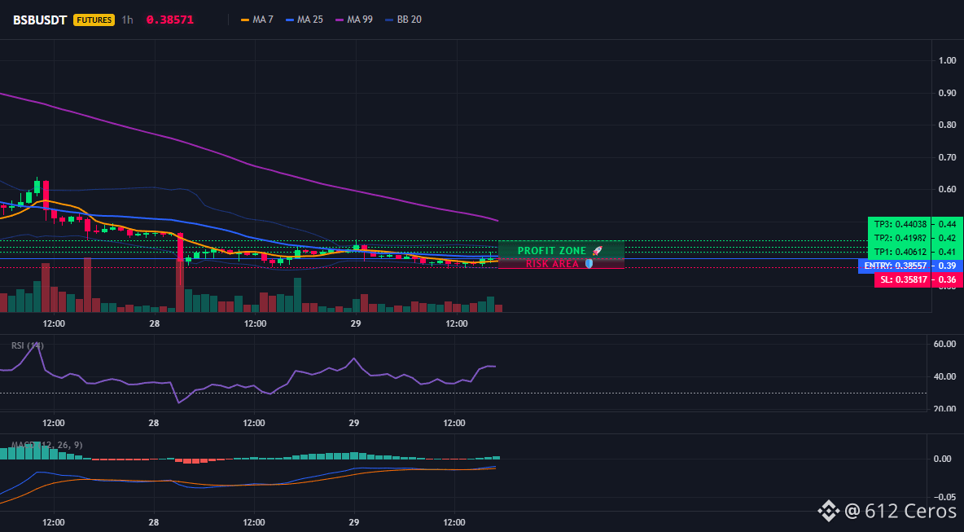The image size is (964, 532).
Task: Click the FUTURES badge
Action: tap(94, 20)
